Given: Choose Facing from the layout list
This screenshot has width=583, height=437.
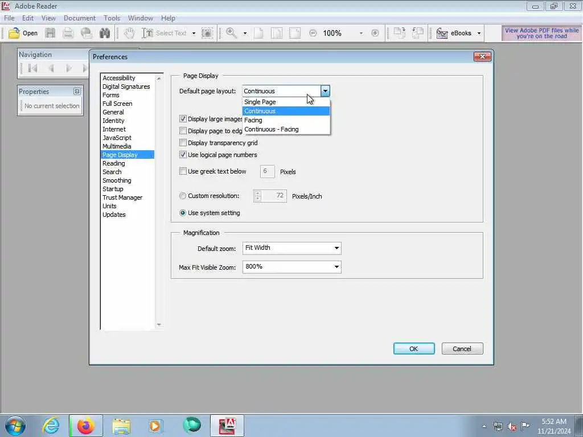Looking at the screenshot, I should 286,120.
